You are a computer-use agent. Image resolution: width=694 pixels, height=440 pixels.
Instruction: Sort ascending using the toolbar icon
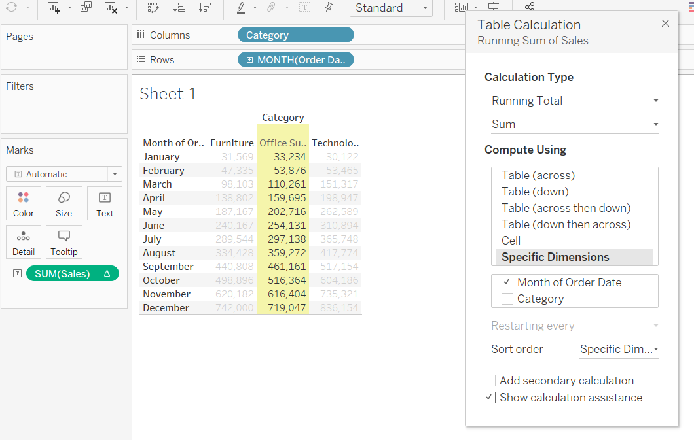tap(179, 8)
